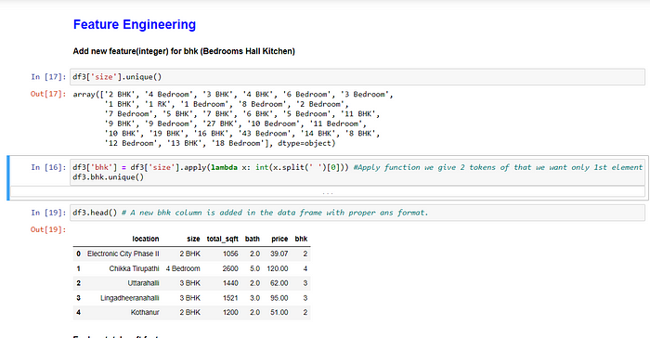The image size is (650, 338).
Task: Expand the collapsed output with three dots
Action: click(328, 192)
